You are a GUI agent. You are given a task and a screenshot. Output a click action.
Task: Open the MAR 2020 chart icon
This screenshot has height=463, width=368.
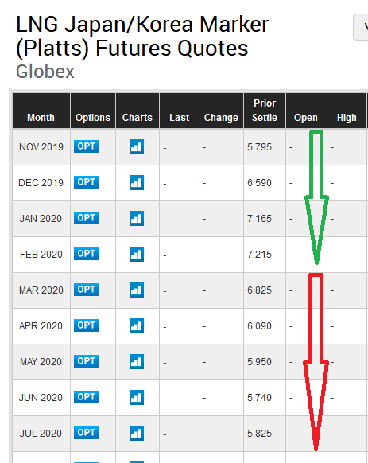click(137, 290)
